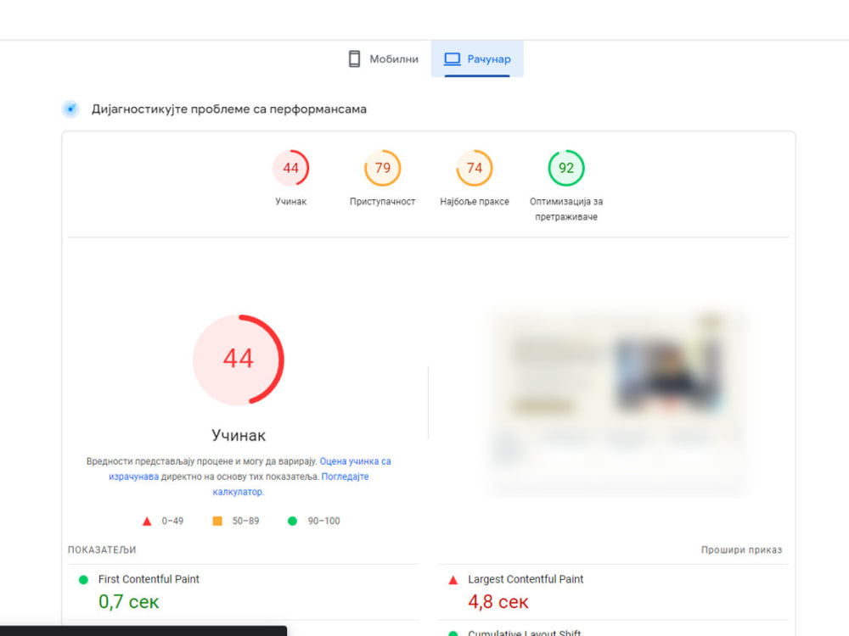849x636 pixels.
Task: Click the green circle 90–100 legend icon
Action: (292, 521)
